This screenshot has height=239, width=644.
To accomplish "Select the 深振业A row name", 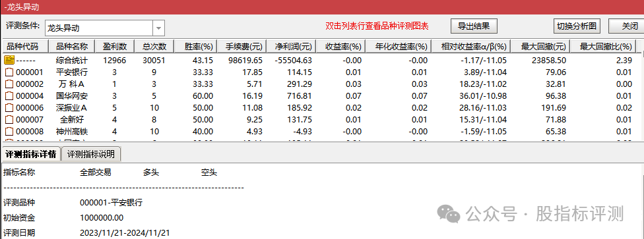I will coord(72,108).
